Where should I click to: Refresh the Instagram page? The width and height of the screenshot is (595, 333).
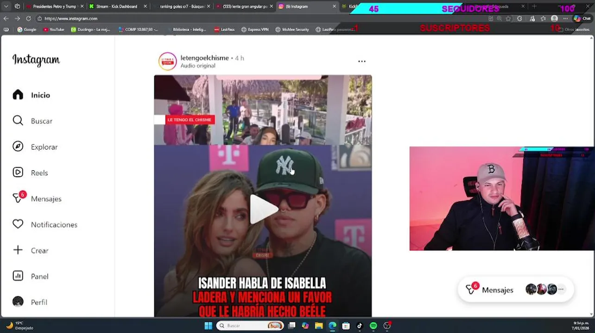pyautogui.click(x=28, y=18)
